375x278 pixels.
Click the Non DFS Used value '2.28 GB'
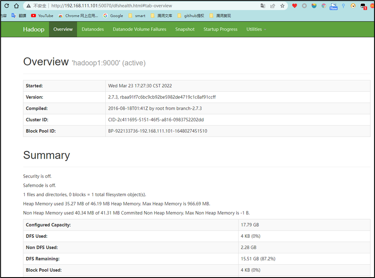(249, 247)
